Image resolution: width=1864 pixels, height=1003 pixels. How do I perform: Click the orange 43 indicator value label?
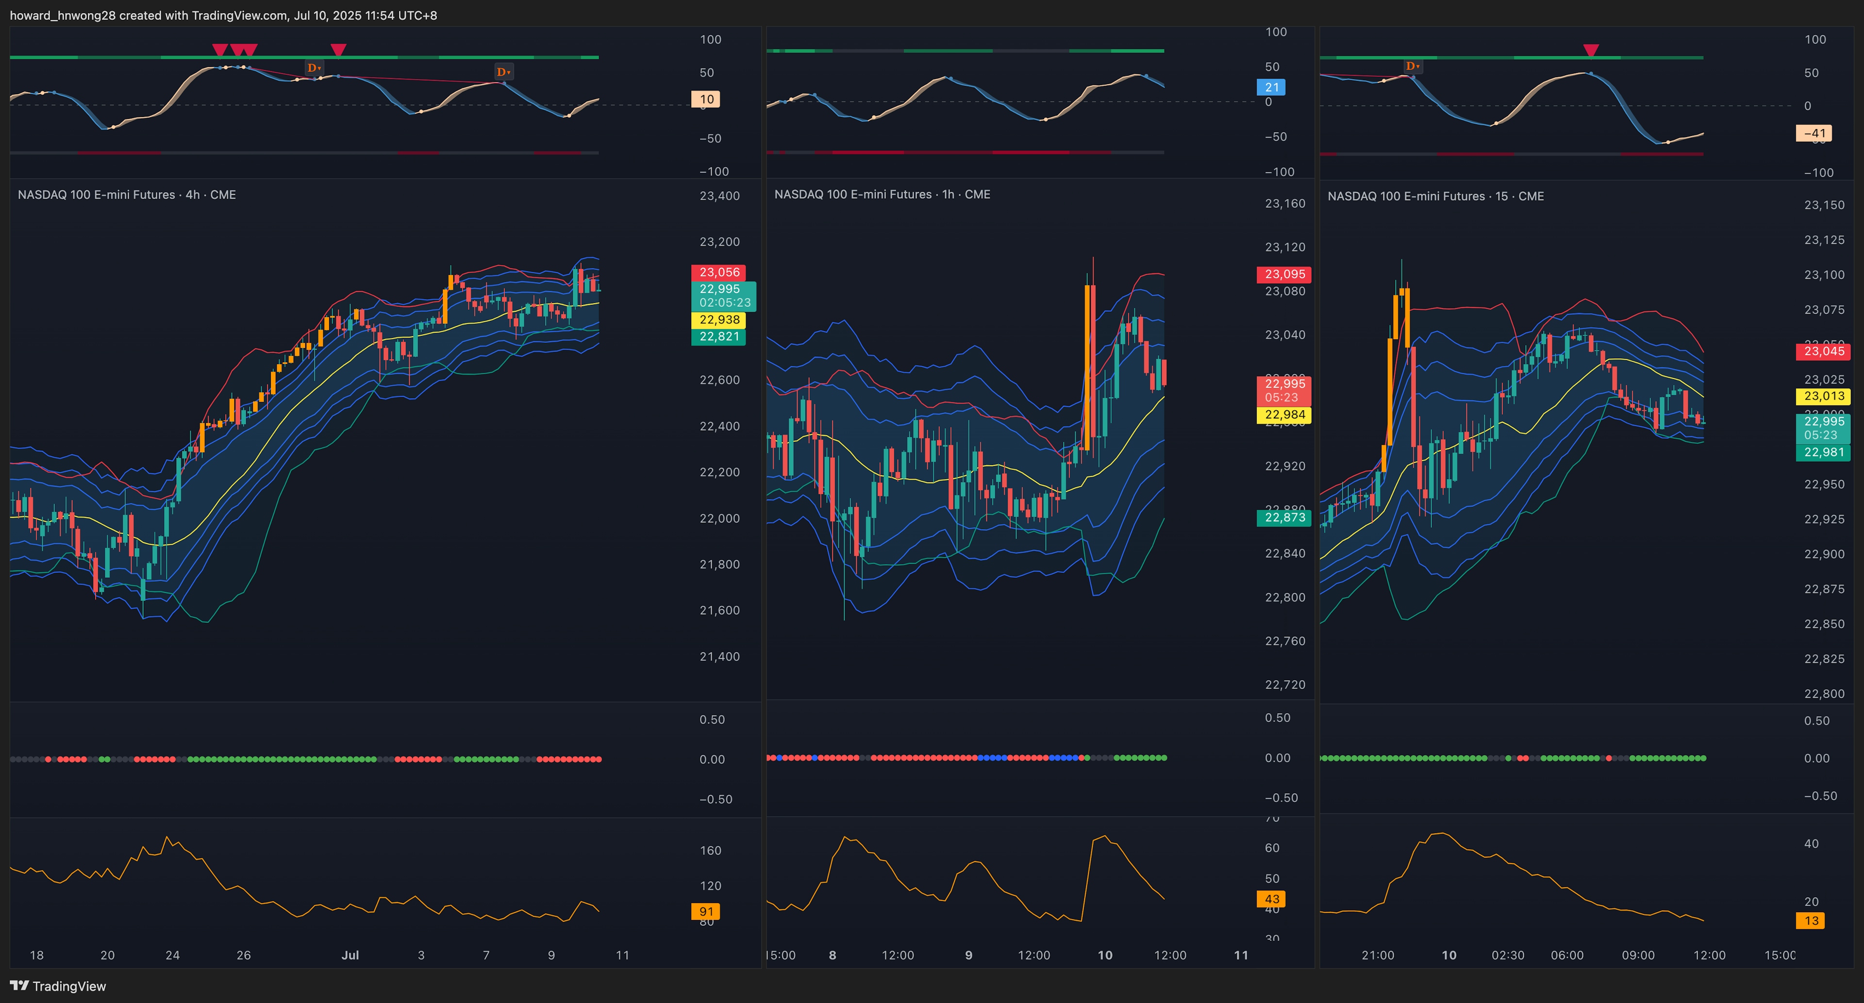tap(1271, 899)
